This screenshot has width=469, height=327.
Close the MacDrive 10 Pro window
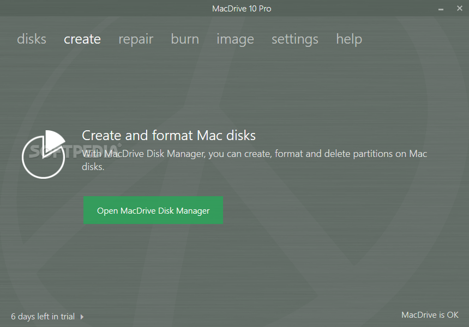(x=460, y=8)
